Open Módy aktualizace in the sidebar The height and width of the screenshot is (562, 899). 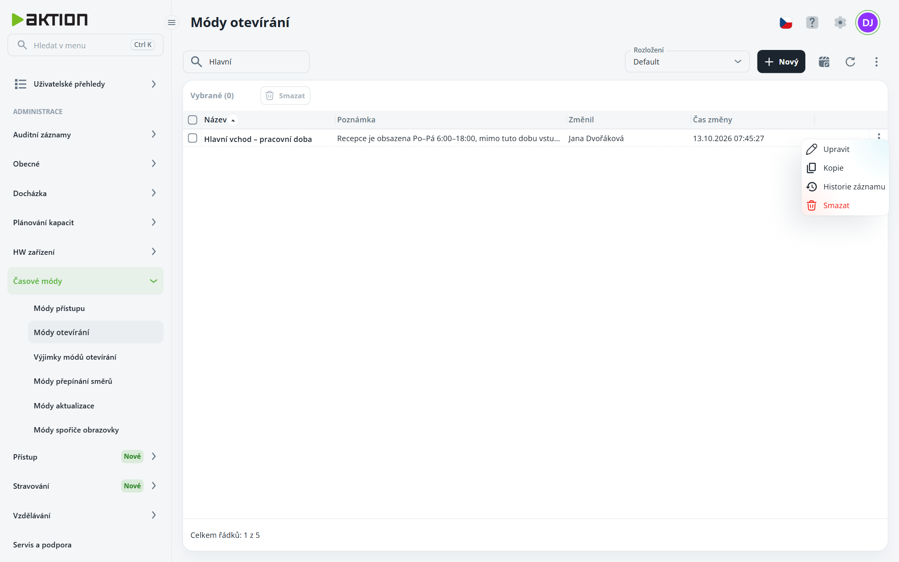coord(96,405)
